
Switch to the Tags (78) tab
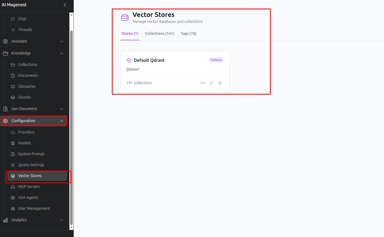(x=188, y=34)
